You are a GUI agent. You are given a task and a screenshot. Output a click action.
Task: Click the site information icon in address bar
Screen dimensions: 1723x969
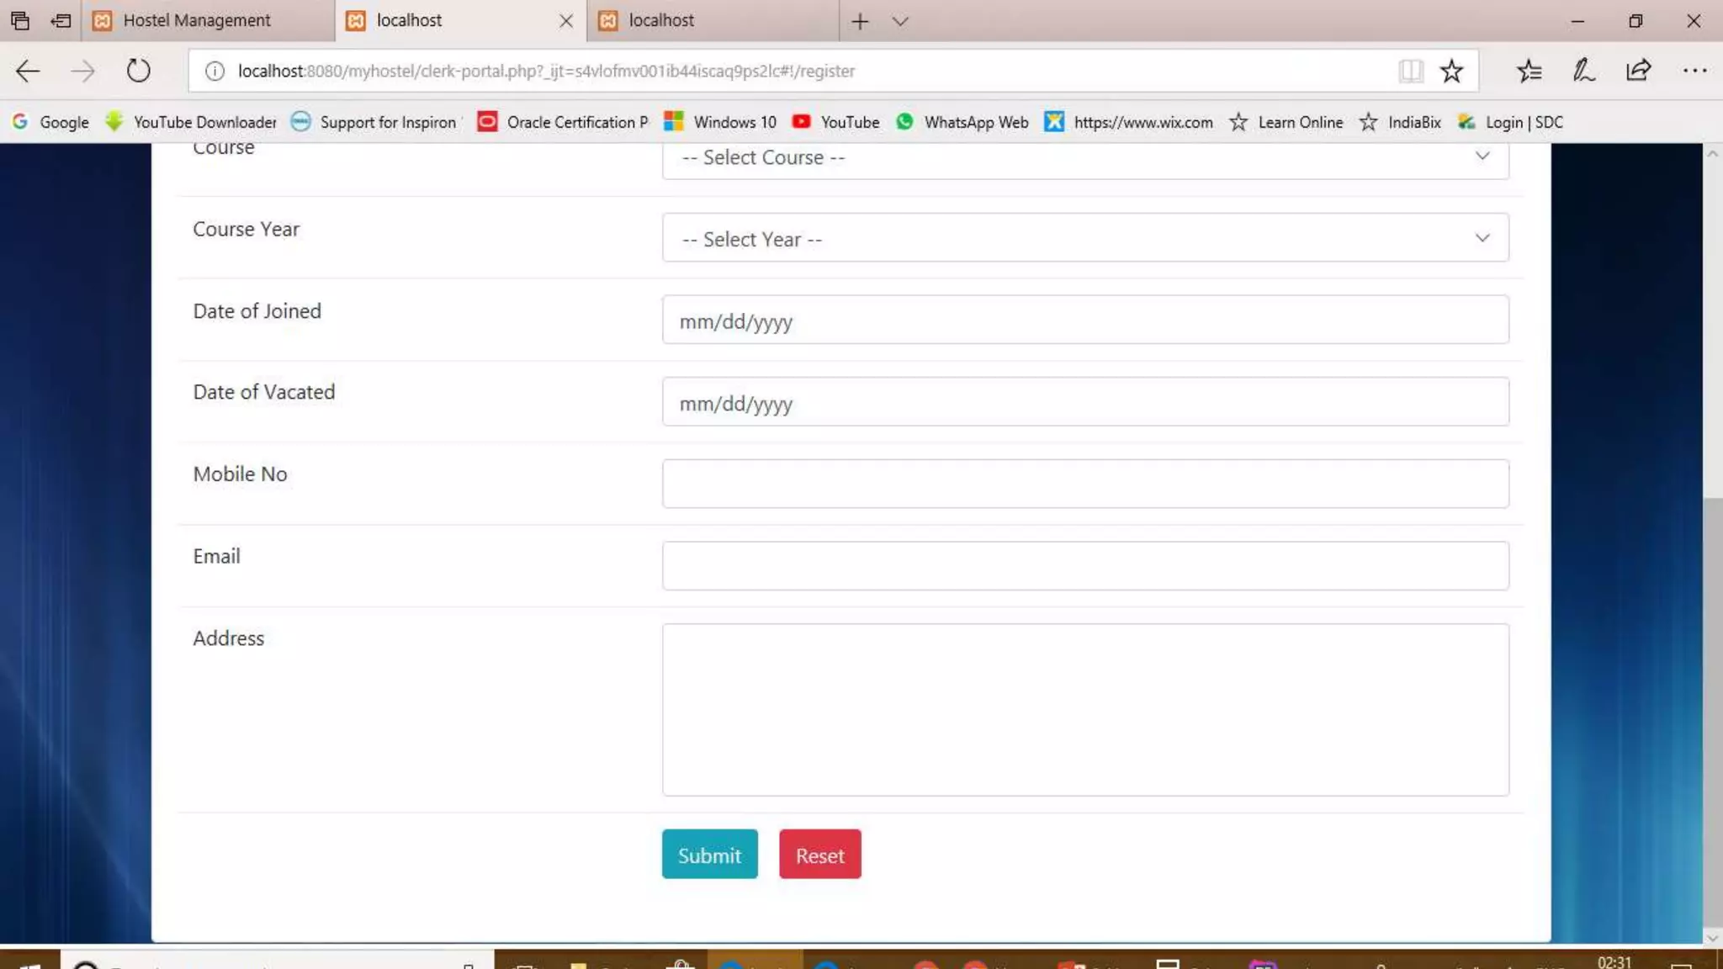tap(215, 71)
